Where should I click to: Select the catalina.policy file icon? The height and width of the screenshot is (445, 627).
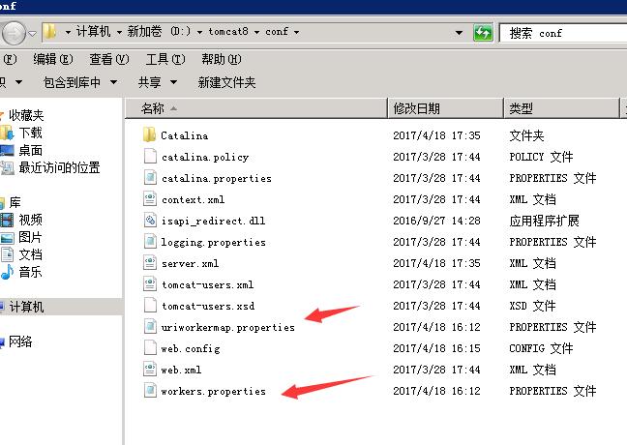coord(149,157)
